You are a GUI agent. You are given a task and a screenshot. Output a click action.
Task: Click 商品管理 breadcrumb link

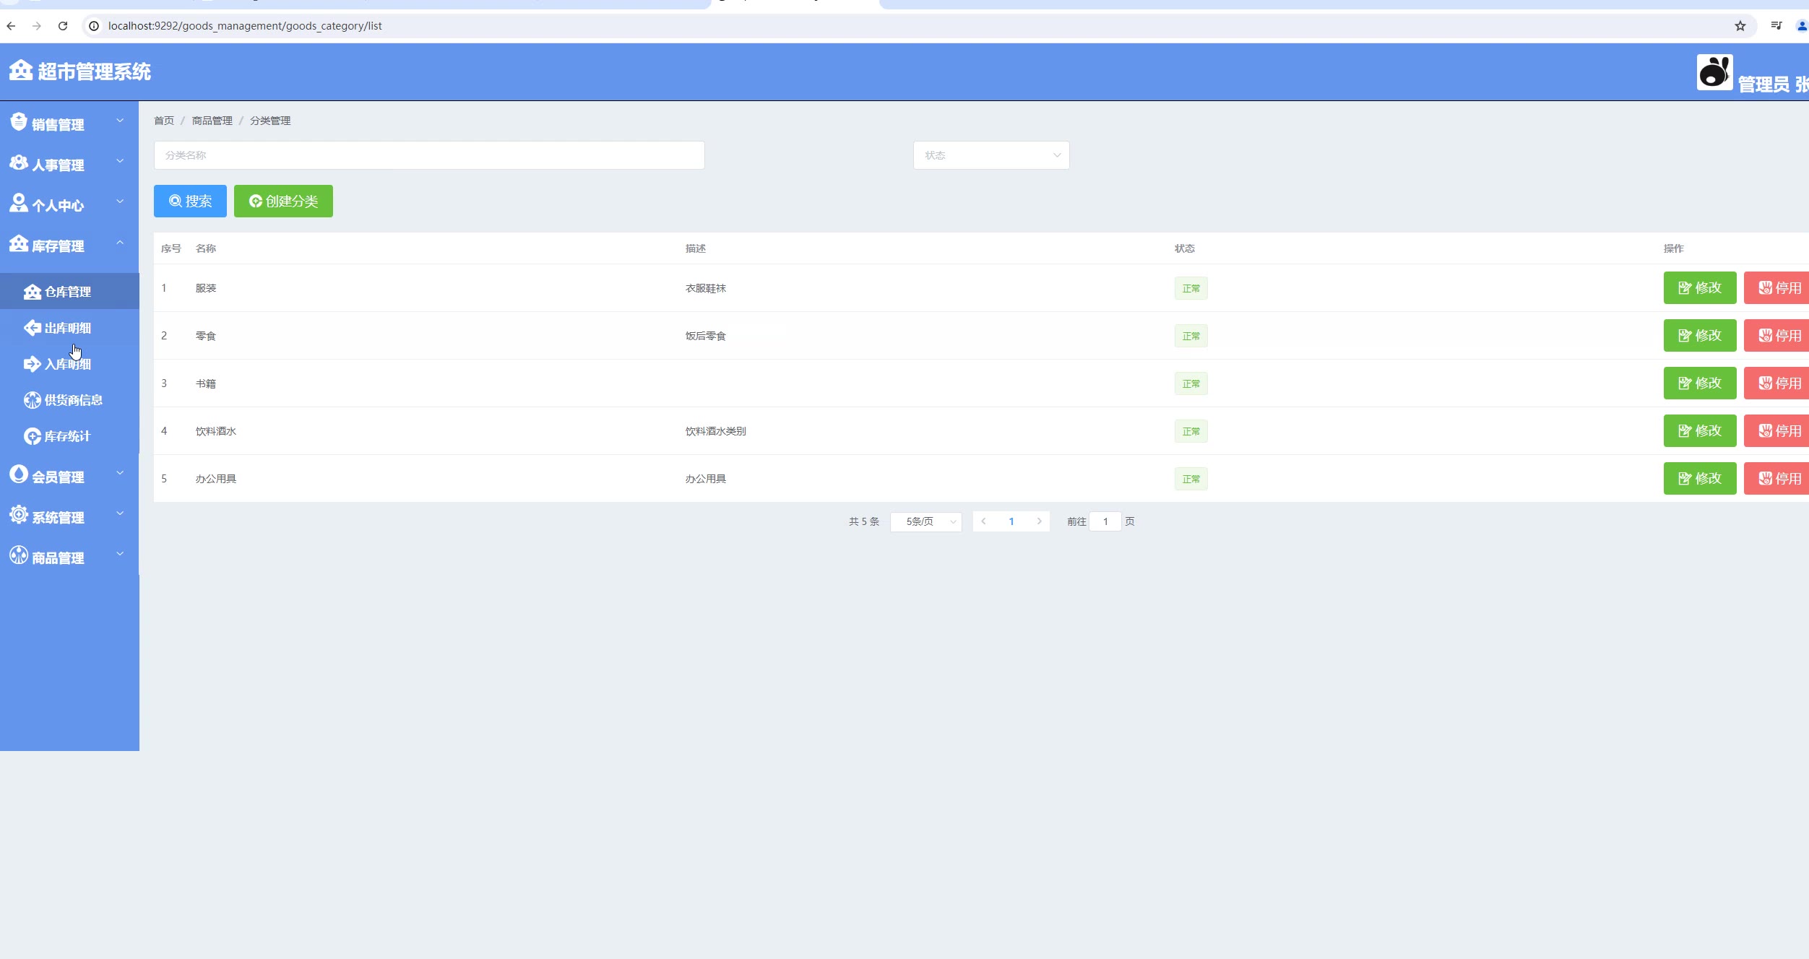click(x=212, y=121)
